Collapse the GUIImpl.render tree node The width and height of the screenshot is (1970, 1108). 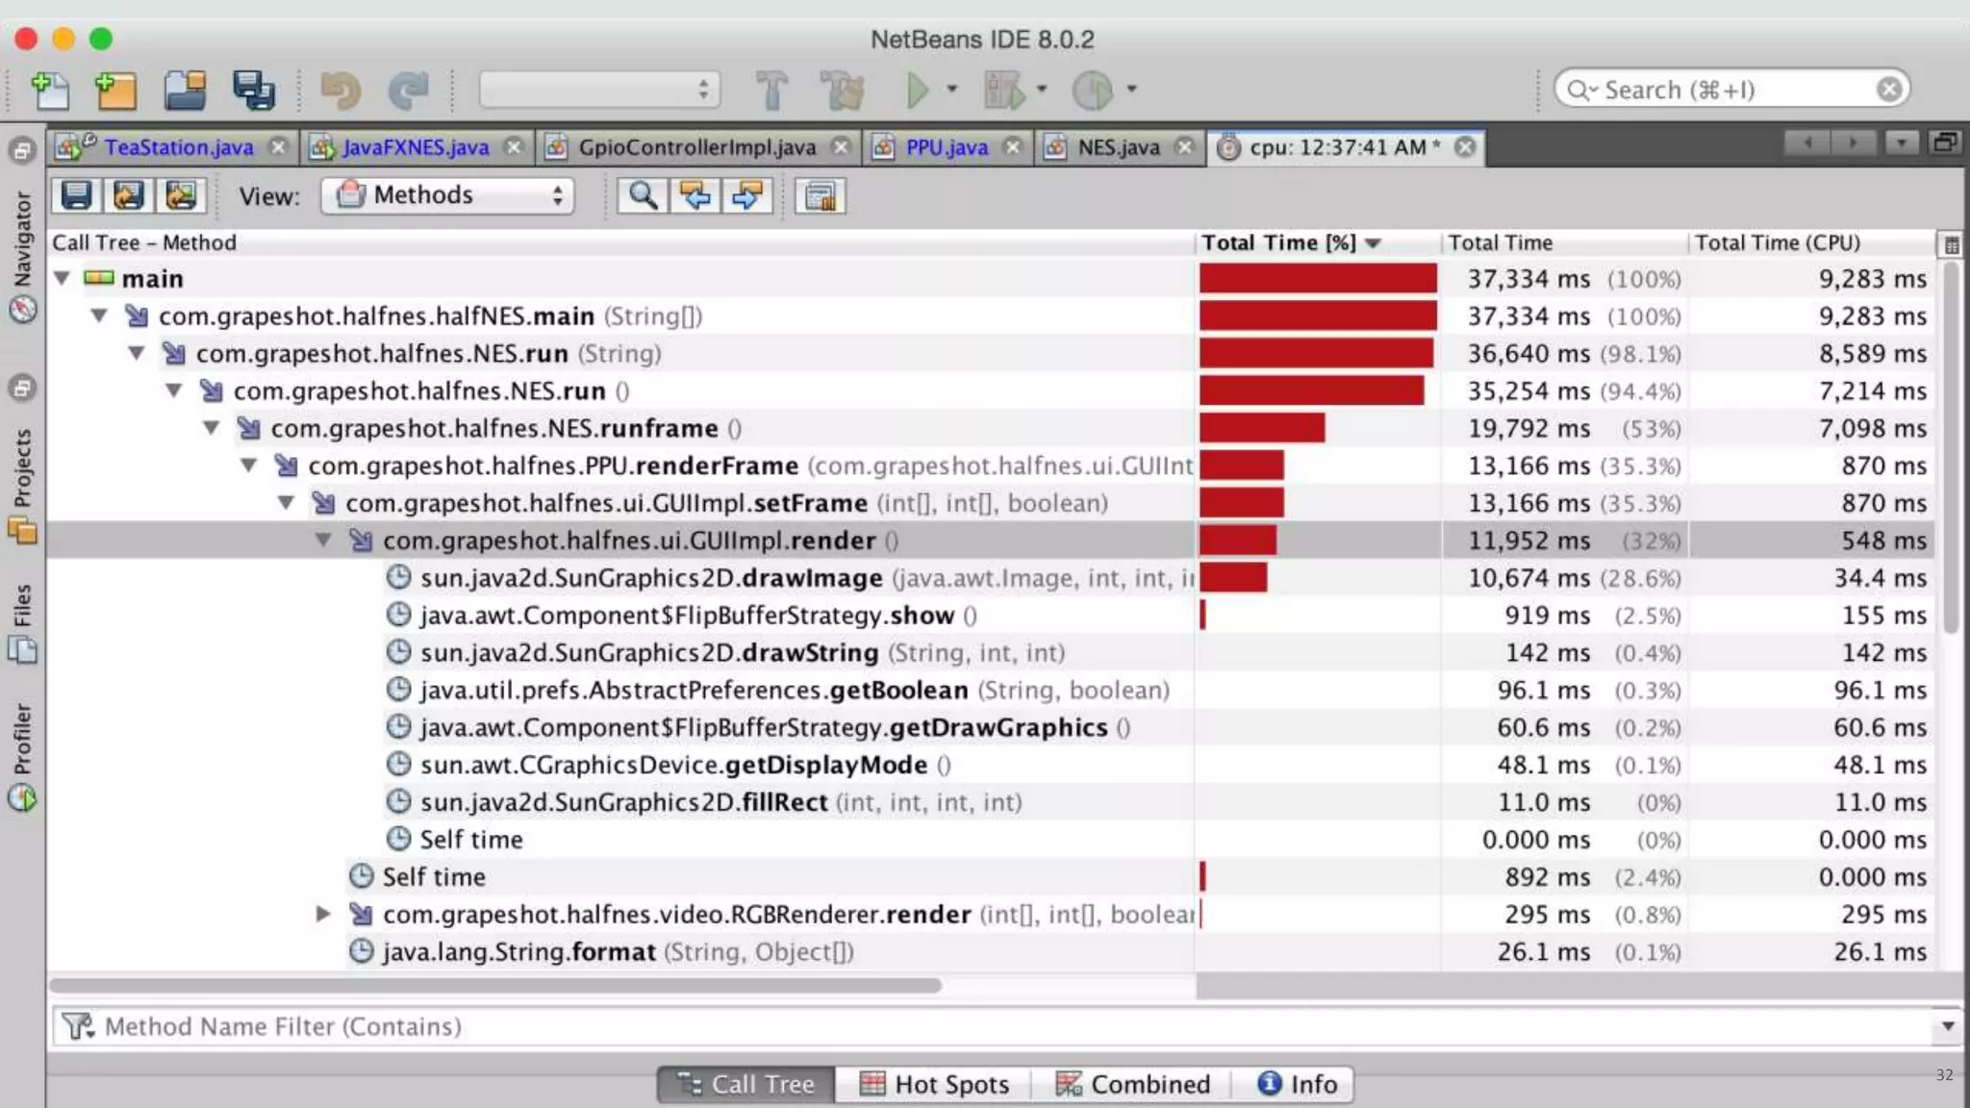[323, 541]
